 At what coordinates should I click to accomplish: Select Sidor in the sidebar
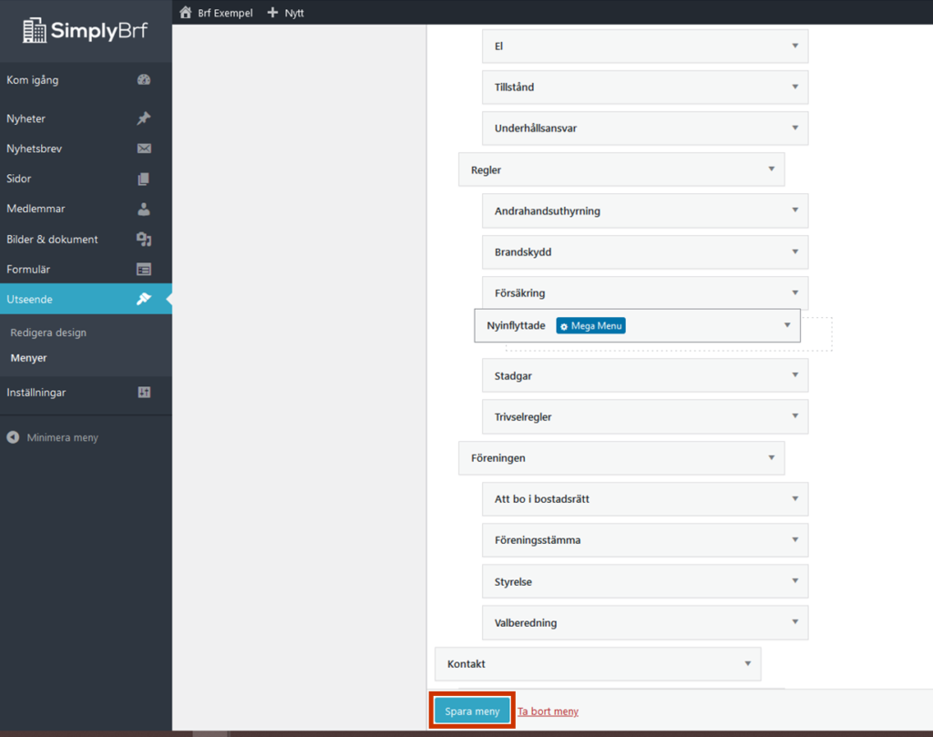coord(19,179)
